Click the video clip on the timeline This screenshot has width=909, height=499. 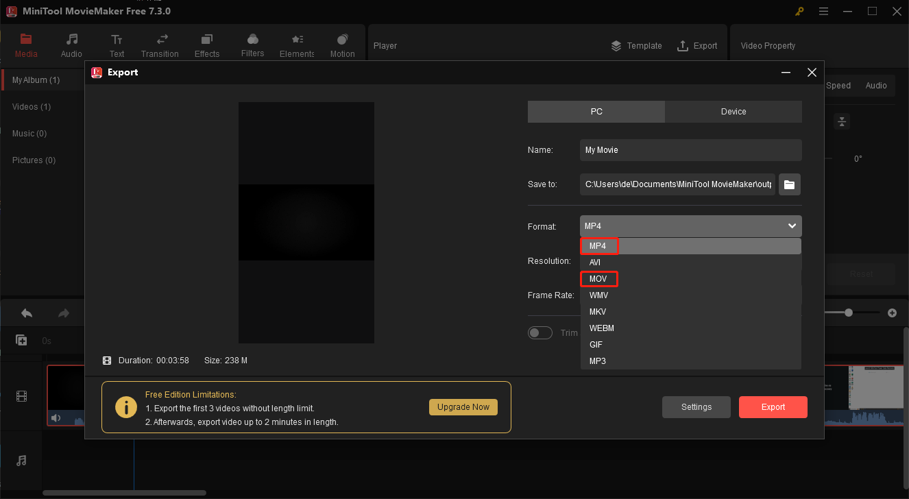66,395
